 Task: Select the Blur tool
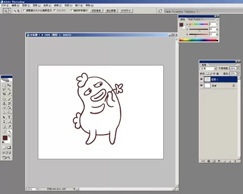[4, 113]
